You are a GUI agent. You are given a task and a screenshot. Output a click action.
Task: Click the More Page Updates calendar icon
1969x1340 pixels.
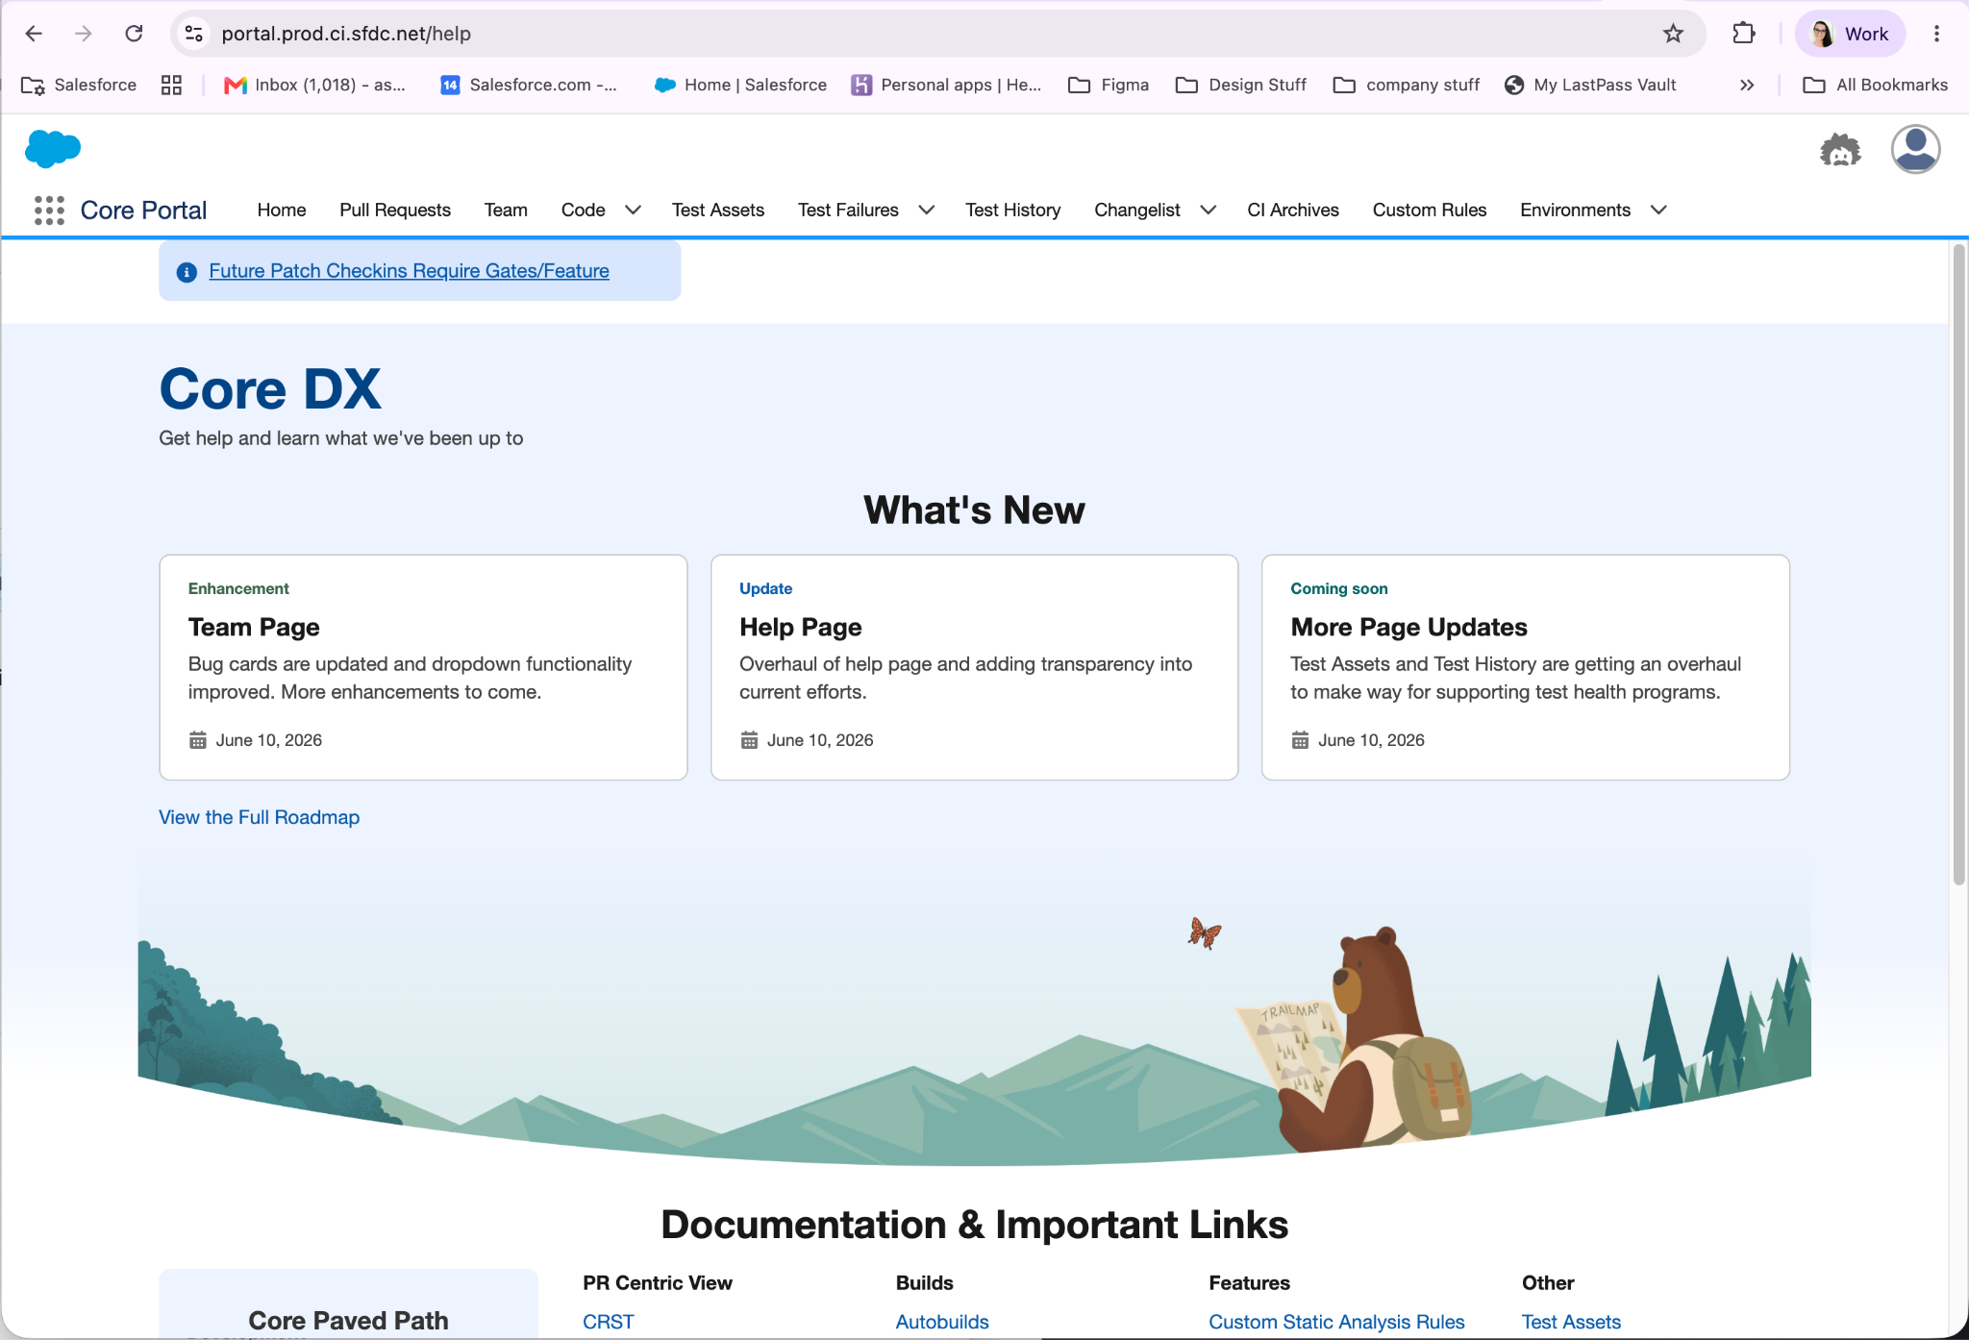pos(1300,740)
